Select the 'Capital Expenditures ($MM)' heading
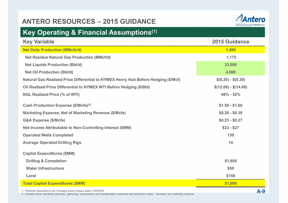This screenshot has height=203, width=288. [49, 153]
